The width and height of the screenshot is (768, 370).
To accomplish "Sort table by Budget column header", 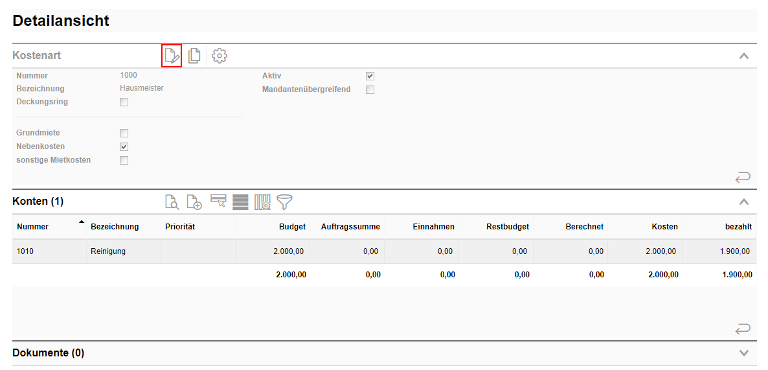I will (292, 227).
